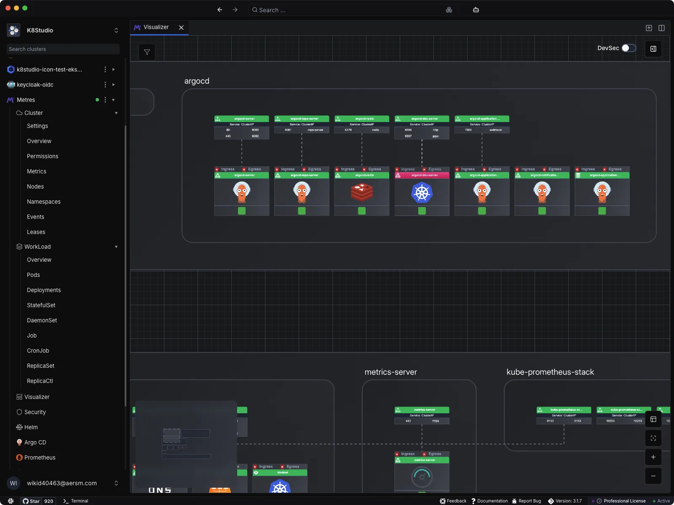This screenshot has width=674, height=505.
Task: Open Permissions page
Action: coord(43,156)
